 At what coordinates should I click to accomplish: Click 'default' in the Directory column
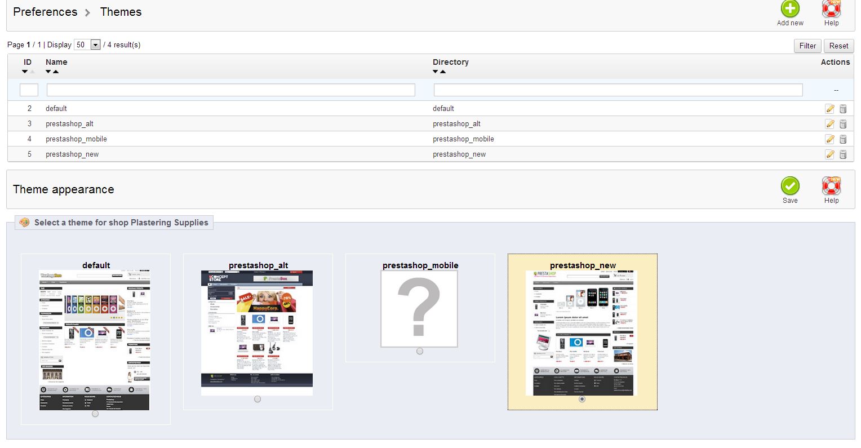coord(443,109)
